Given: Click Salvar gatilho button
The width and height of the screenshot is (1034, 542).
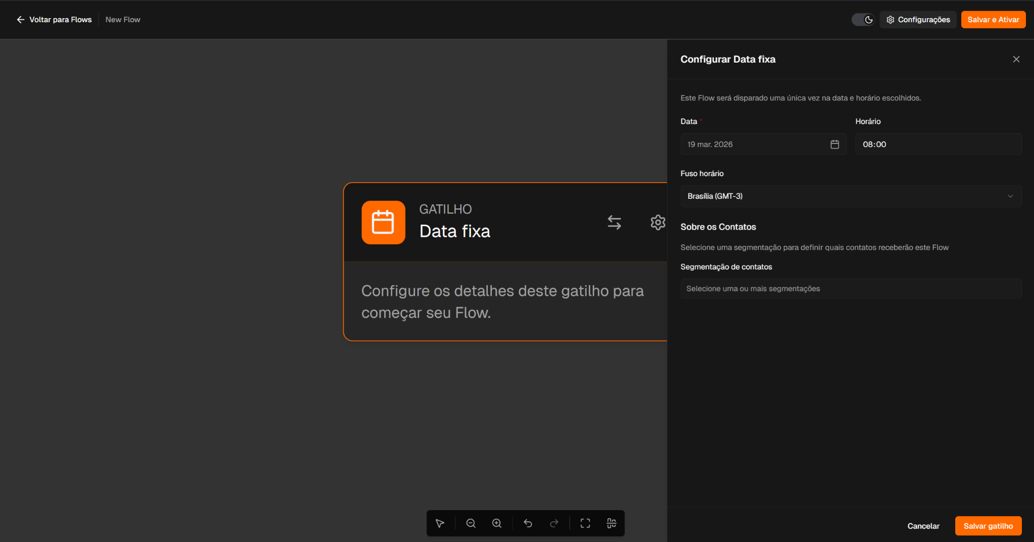Looking at the screenshot, I should tap(988, 526).
